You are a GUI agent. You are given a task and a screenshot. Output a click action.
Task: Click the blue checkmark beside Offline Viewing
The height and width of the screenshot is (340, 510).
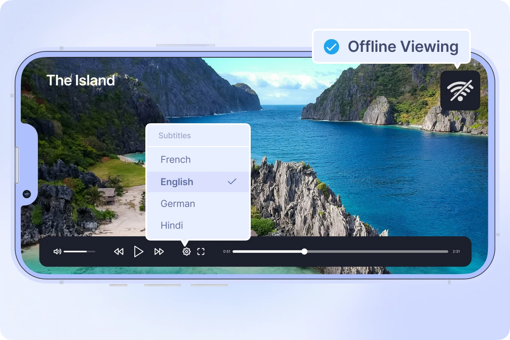(x=331, y=47)
